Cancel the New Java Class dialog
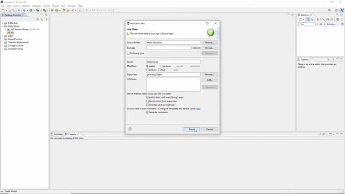Image resolution: width=345 pixels, height=194 pixels. pyautogui.click(x=210, y=129)
